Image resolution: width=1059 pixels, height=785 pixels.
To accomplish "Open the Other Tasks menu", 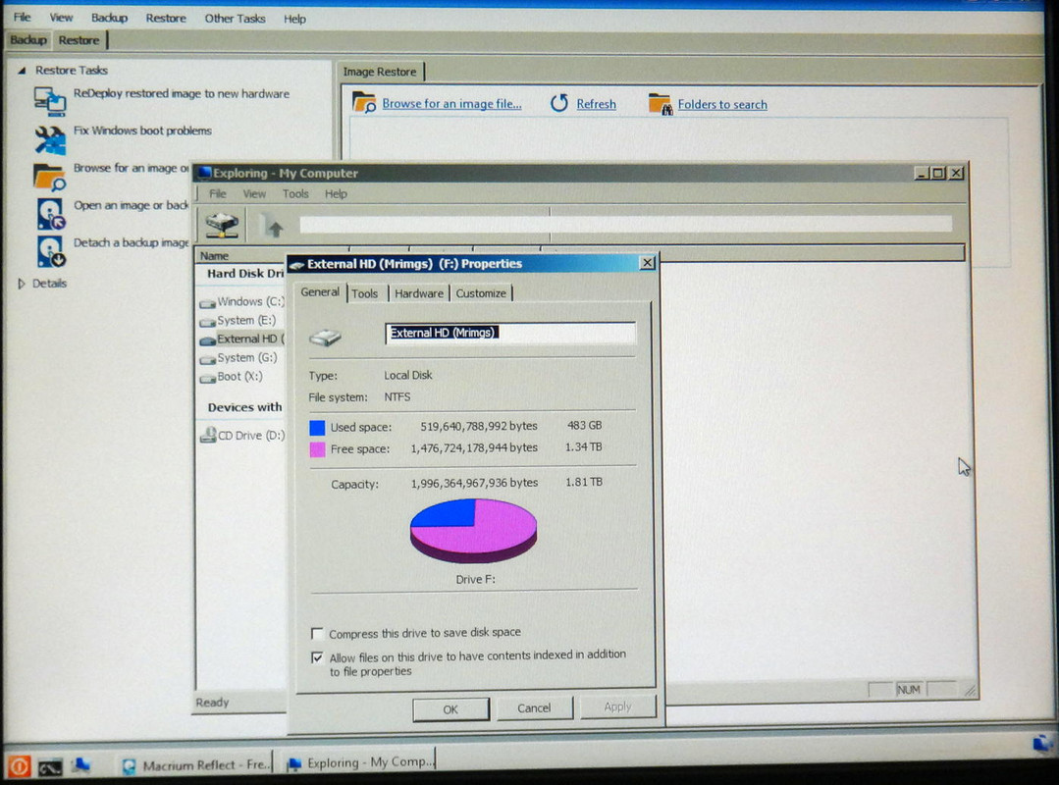I will pyautogui.click(x=235, y=19).
